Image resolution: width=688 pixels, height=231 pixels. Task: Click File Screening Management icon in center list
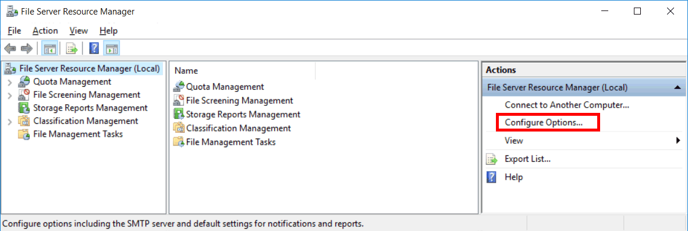point(179,101)
